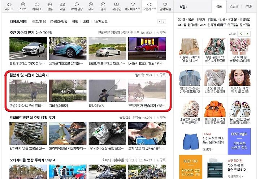Open the 그네 놀이타기 thumbnail
Image resolution: width=260 pixels, height=179 pixels.
point(68,91)
